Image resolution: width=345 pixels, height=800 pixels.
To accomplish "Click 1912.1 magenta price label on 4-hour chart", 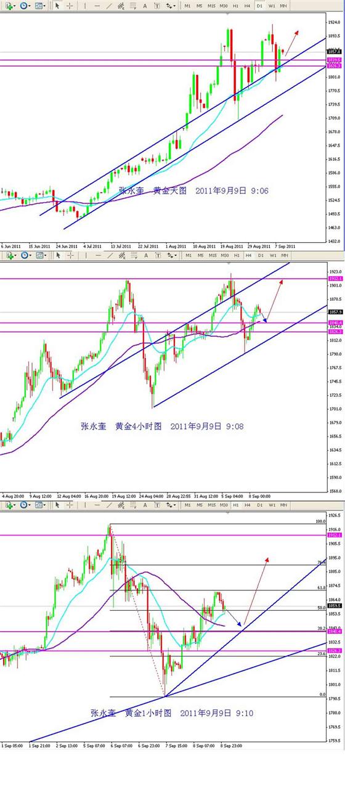I will [x=336, y=279].
